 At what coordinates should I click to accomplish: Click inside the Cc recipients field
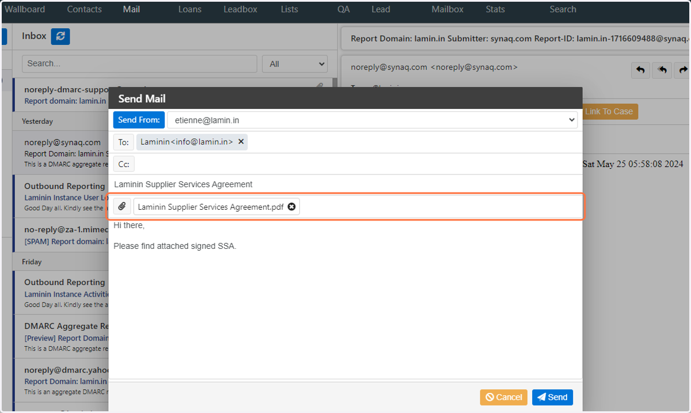click(x=358, y=164)
